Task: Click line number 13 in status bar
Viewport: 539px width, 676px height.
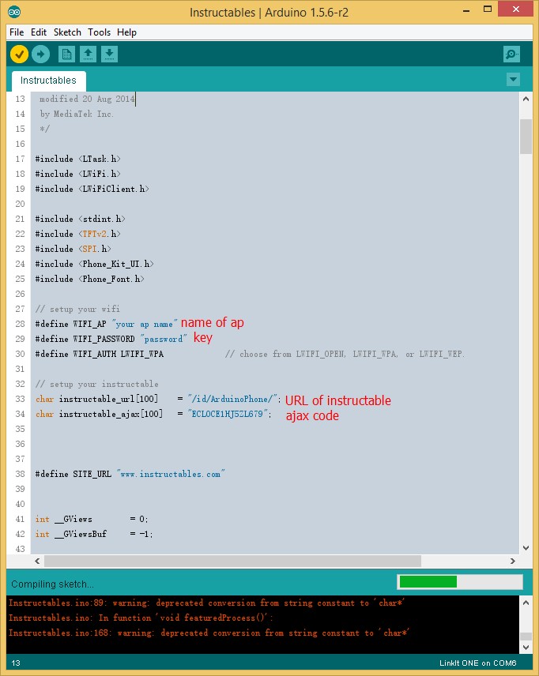Action: tap(16, 663)
